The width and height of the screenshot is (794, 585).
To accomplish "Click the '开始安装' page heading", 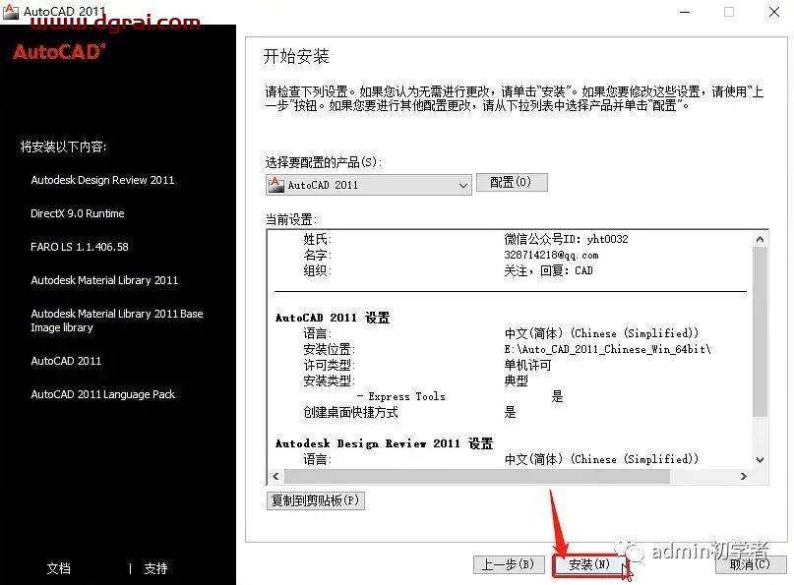I will [x=296, y=56].
